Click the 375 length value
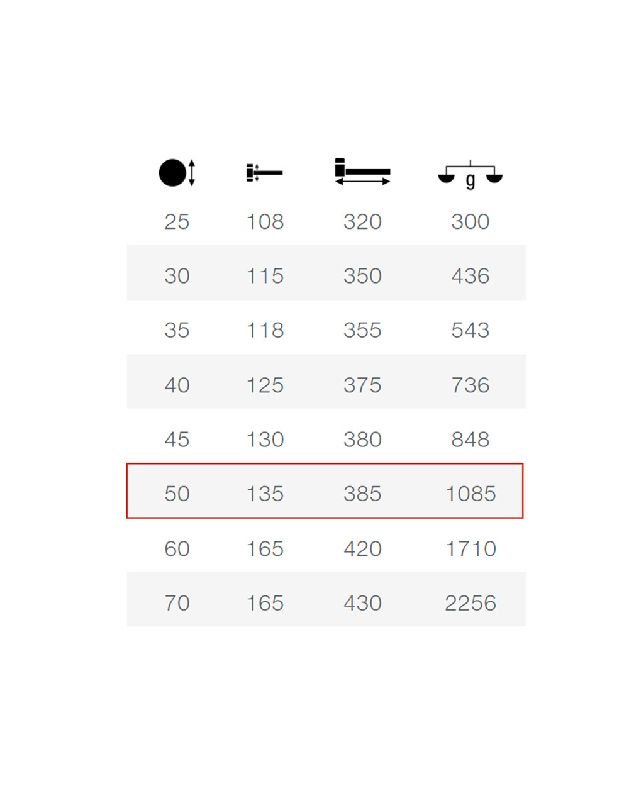 tap(362, 385)
